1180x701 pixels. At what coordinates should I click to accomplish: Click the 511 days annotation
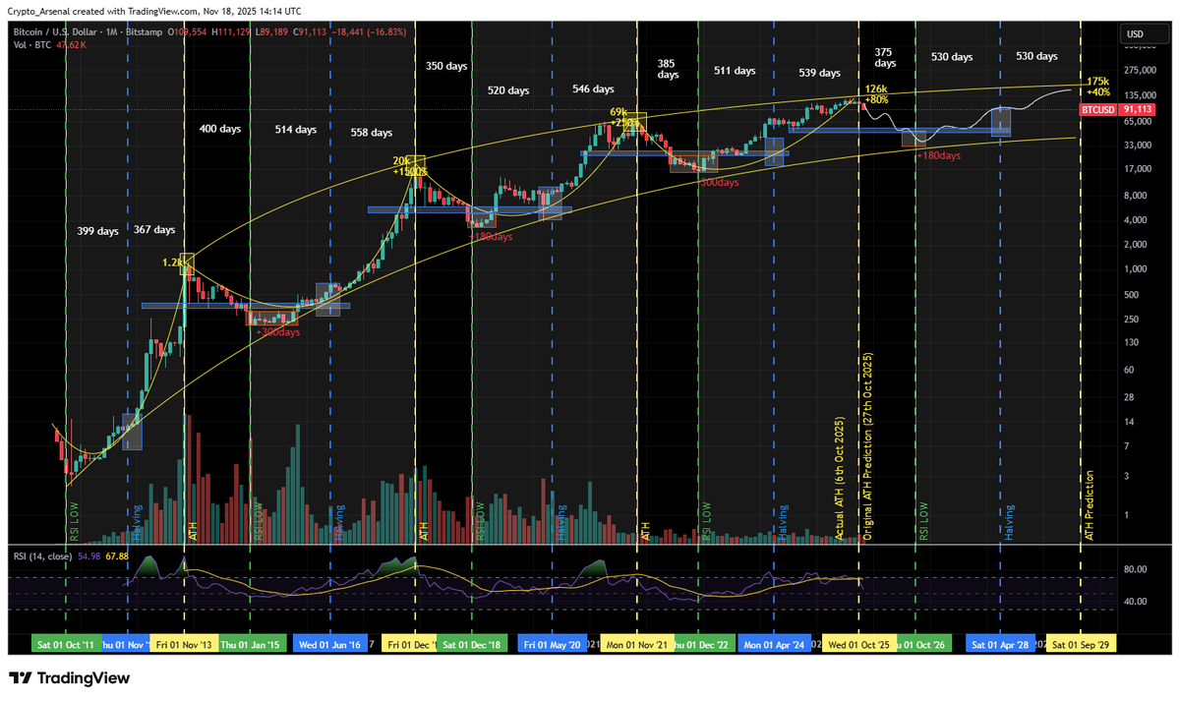(x=735, y=71)
